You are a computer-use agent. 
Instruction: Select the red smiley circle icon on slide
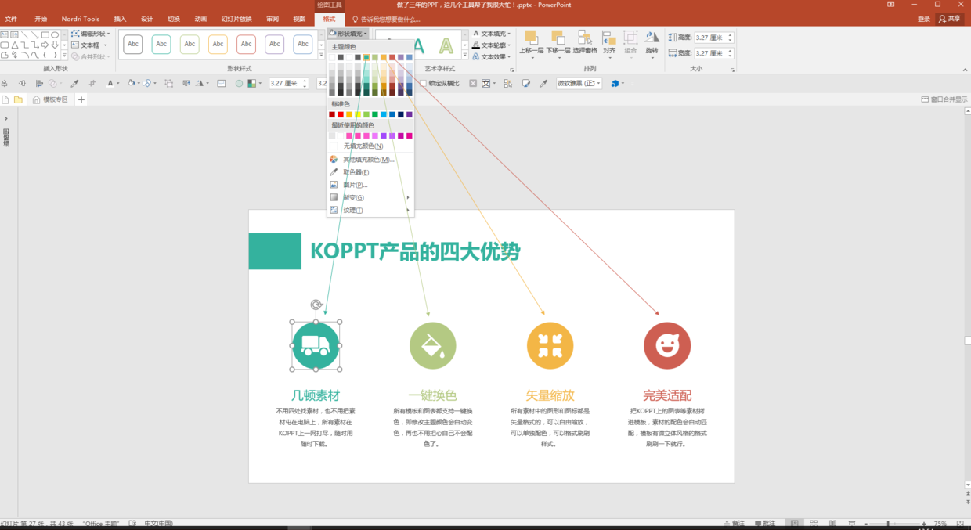tap(667, 345)
